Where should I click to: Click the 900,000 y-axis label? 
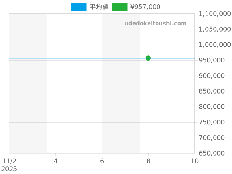[x=215, y=76]
